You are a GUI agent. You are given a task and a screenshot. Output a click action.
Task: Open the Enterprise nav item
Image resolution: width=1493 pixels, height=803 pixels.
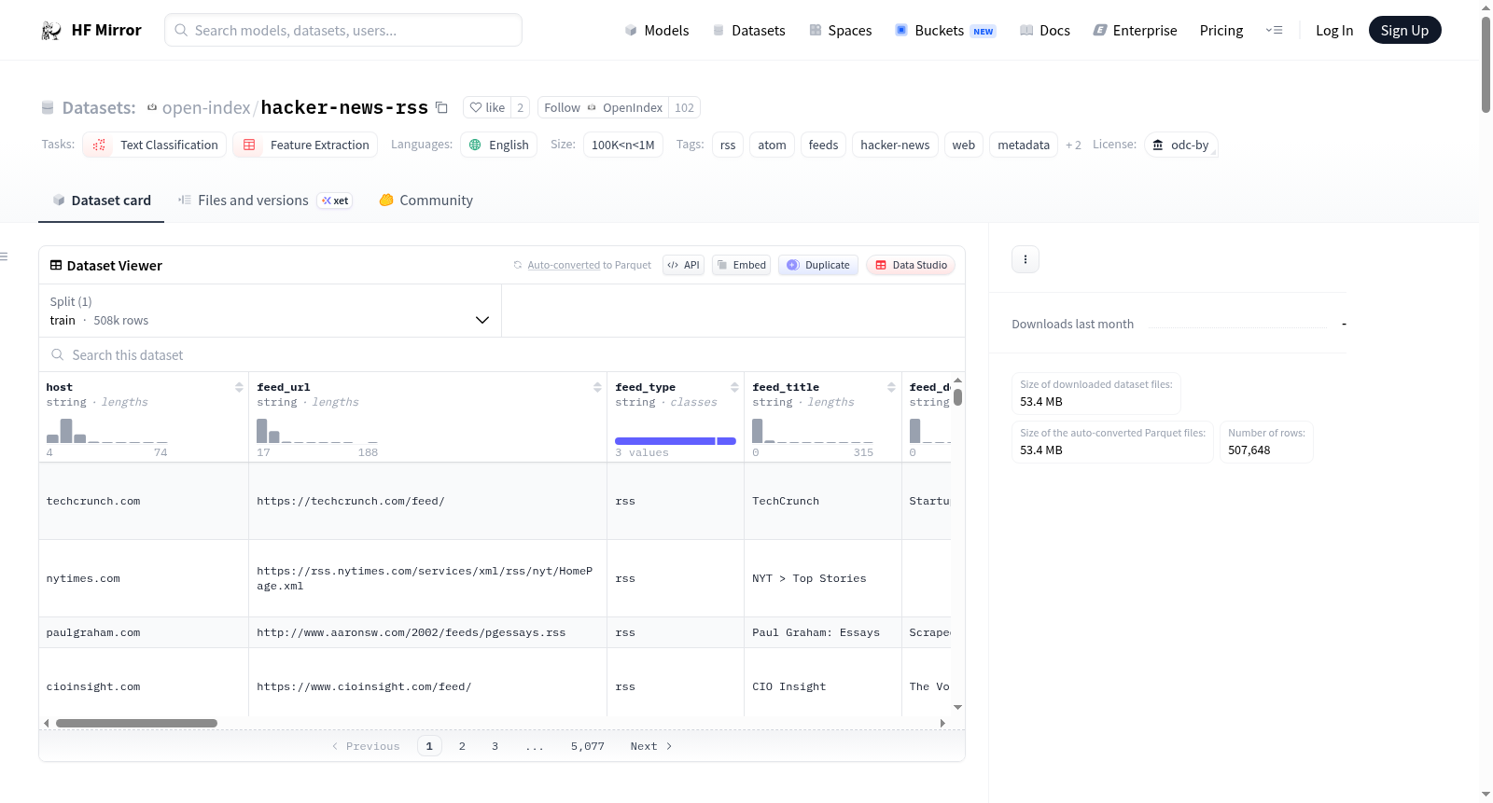coord(1136,31)
